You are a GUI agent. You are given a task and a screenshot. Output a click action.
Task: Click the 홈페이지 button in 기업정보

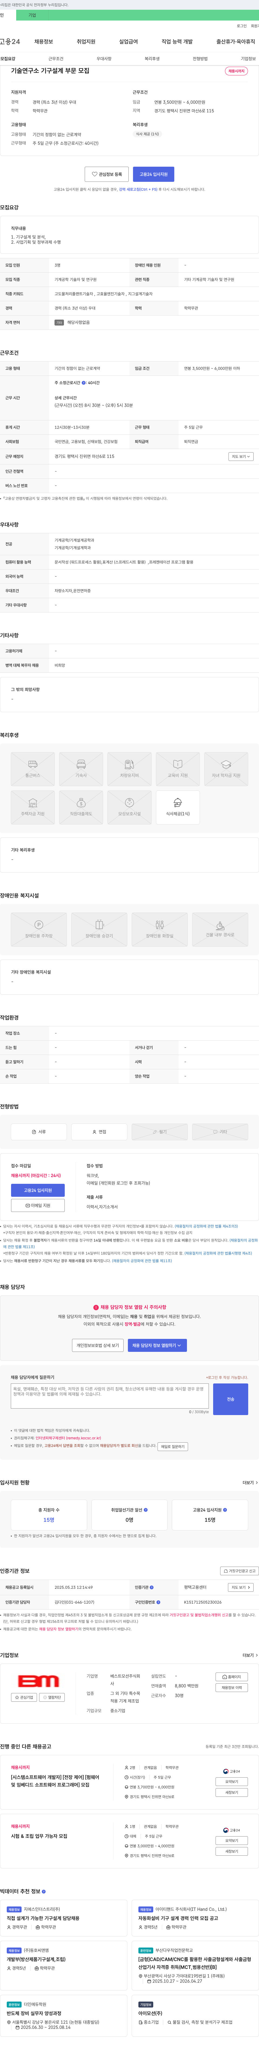[232, 1677]
